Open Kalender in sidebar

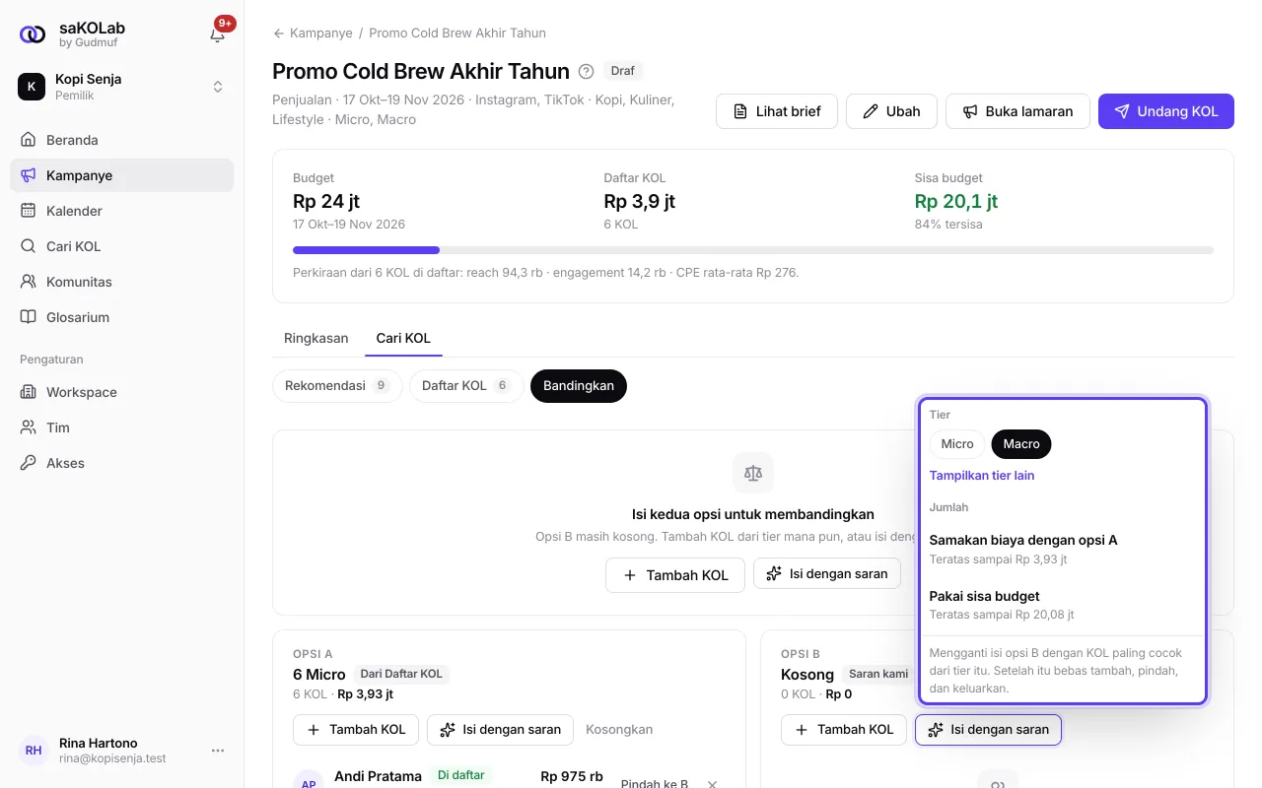click(121, 211)
